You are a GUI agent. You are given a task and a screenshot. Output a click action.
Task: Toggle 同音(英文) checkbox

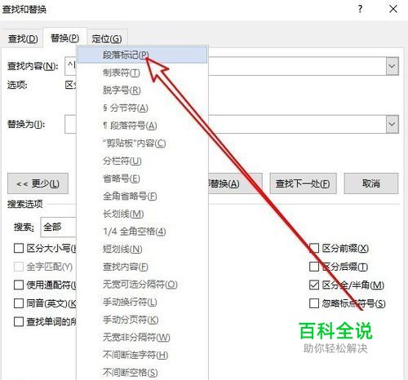(19, 303)
